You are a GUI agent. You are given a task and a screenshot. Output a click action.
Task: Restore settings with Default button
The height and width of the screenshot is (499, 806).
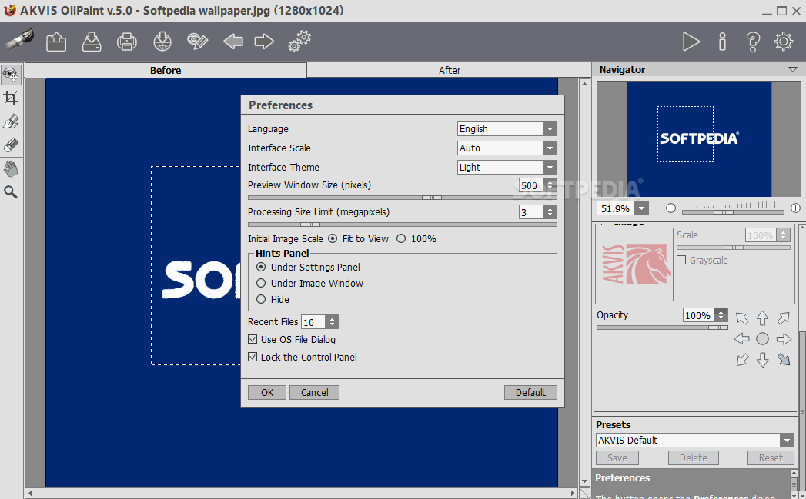click(530, 392)
